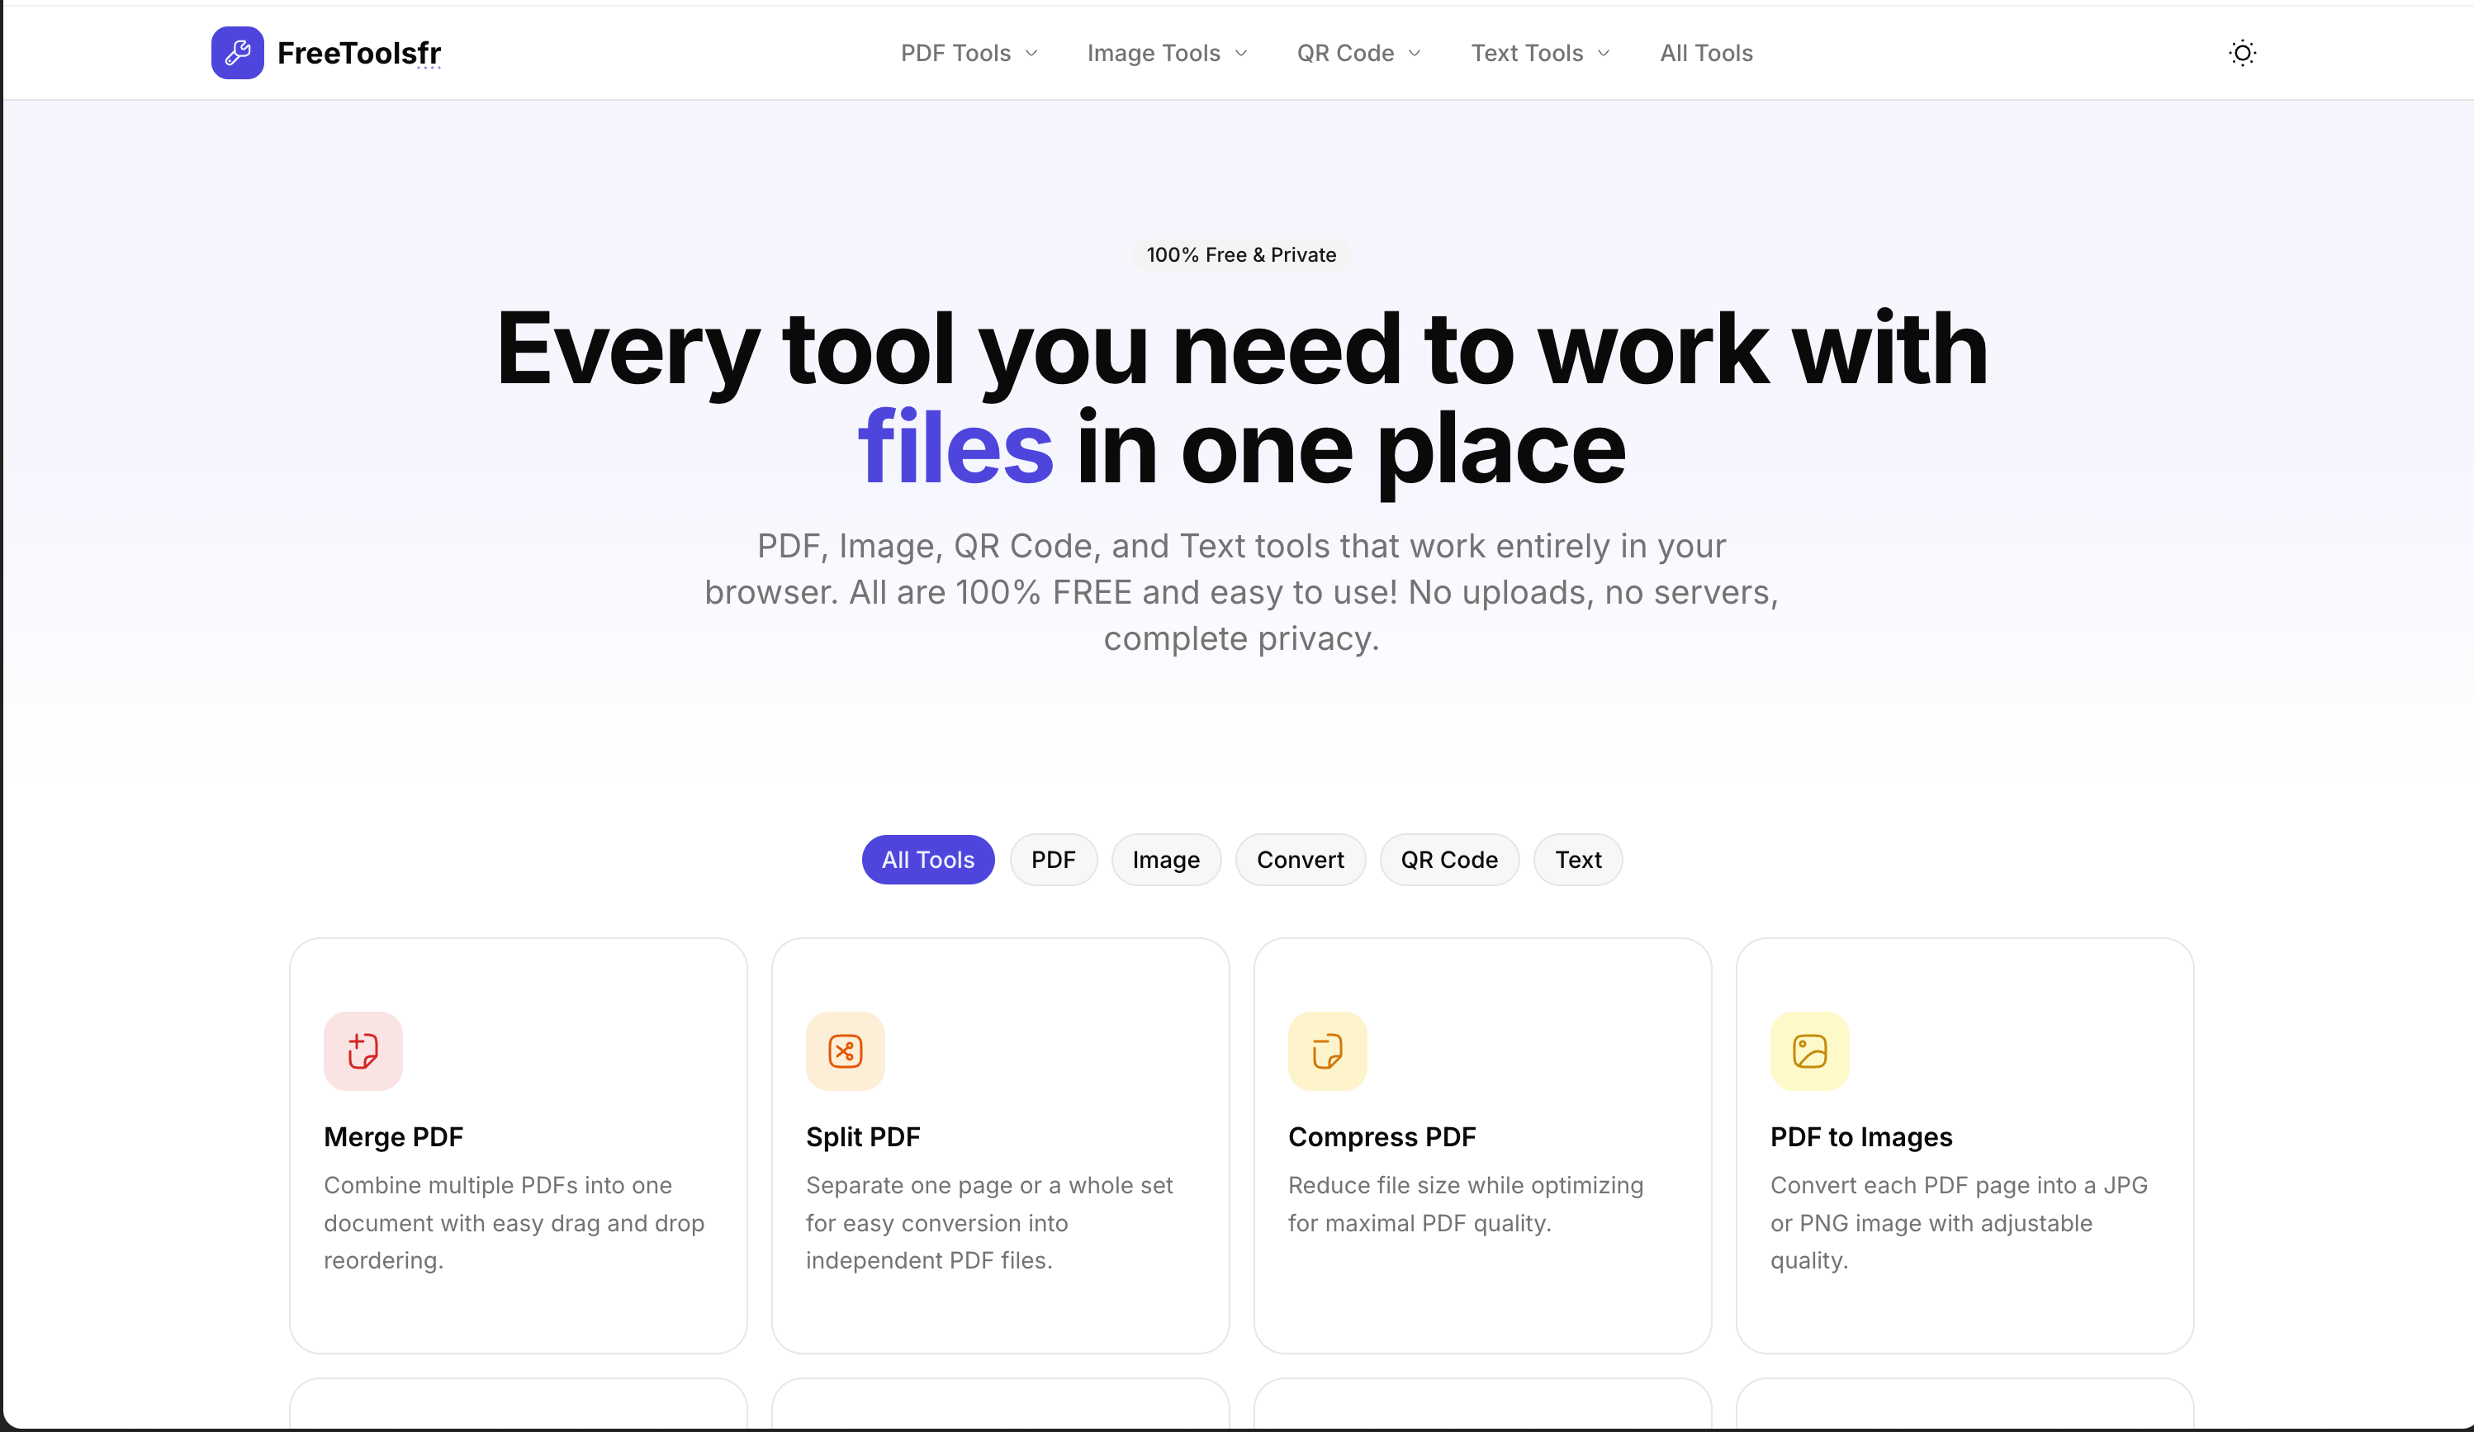
Task: Open Merge PDF via its red document icon
Action: pos(363,1050)
